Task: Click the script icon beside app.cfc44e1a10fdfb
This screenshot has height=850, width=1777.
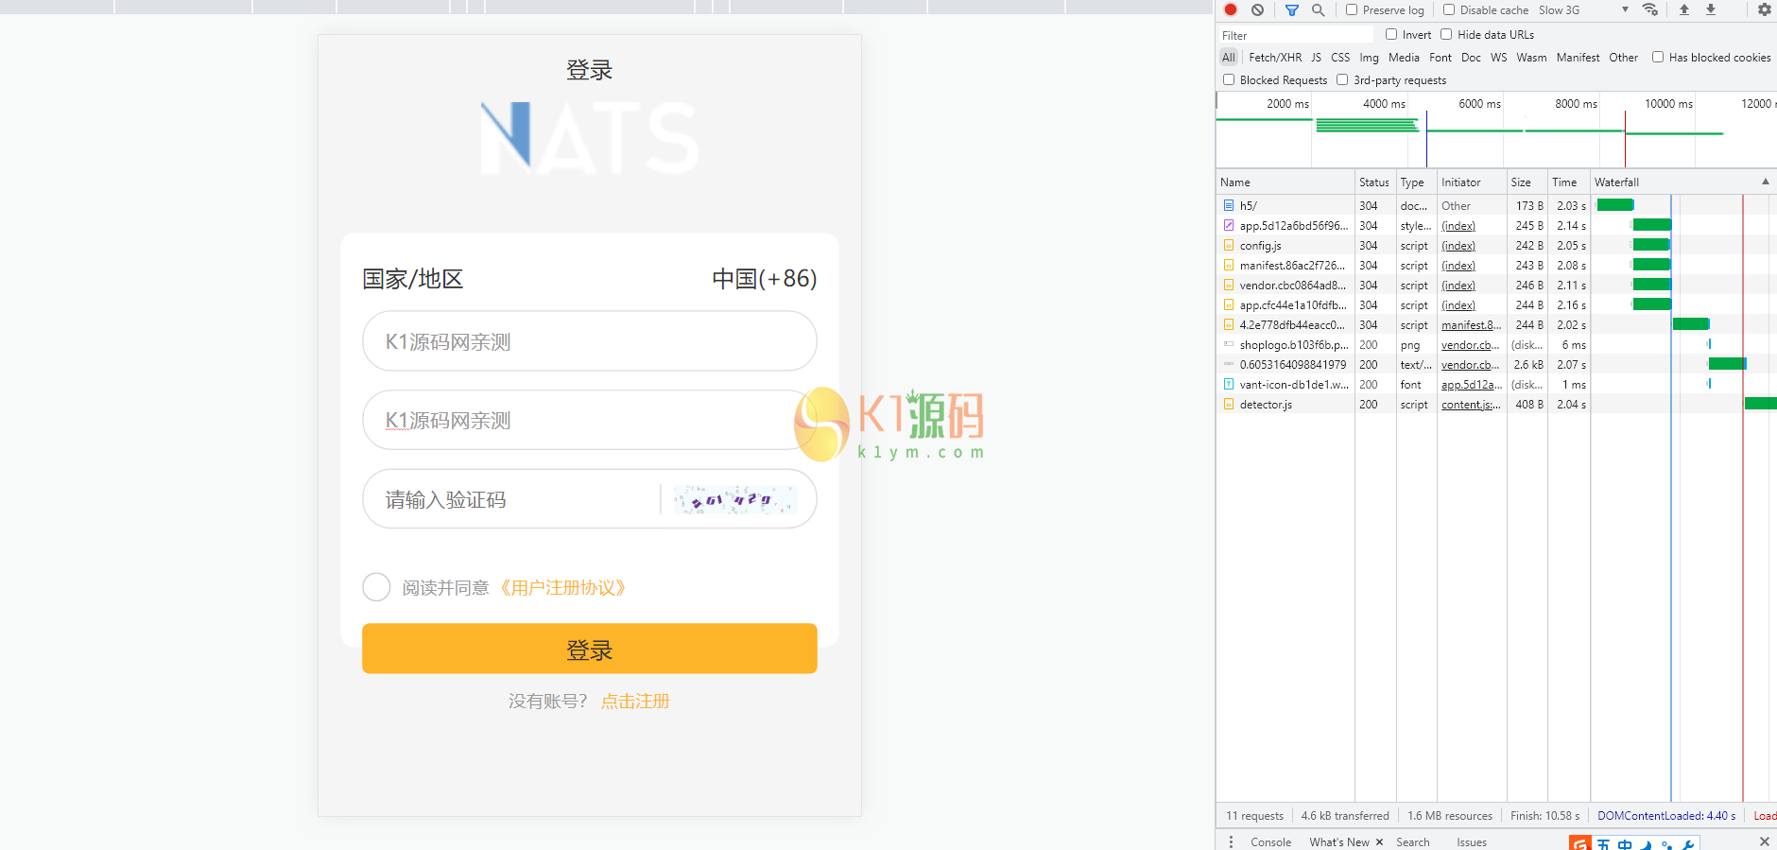Action: [1229, 304]
